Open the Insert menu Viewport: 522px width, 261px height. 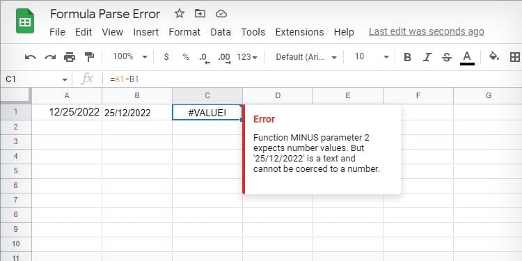point(146,32)
